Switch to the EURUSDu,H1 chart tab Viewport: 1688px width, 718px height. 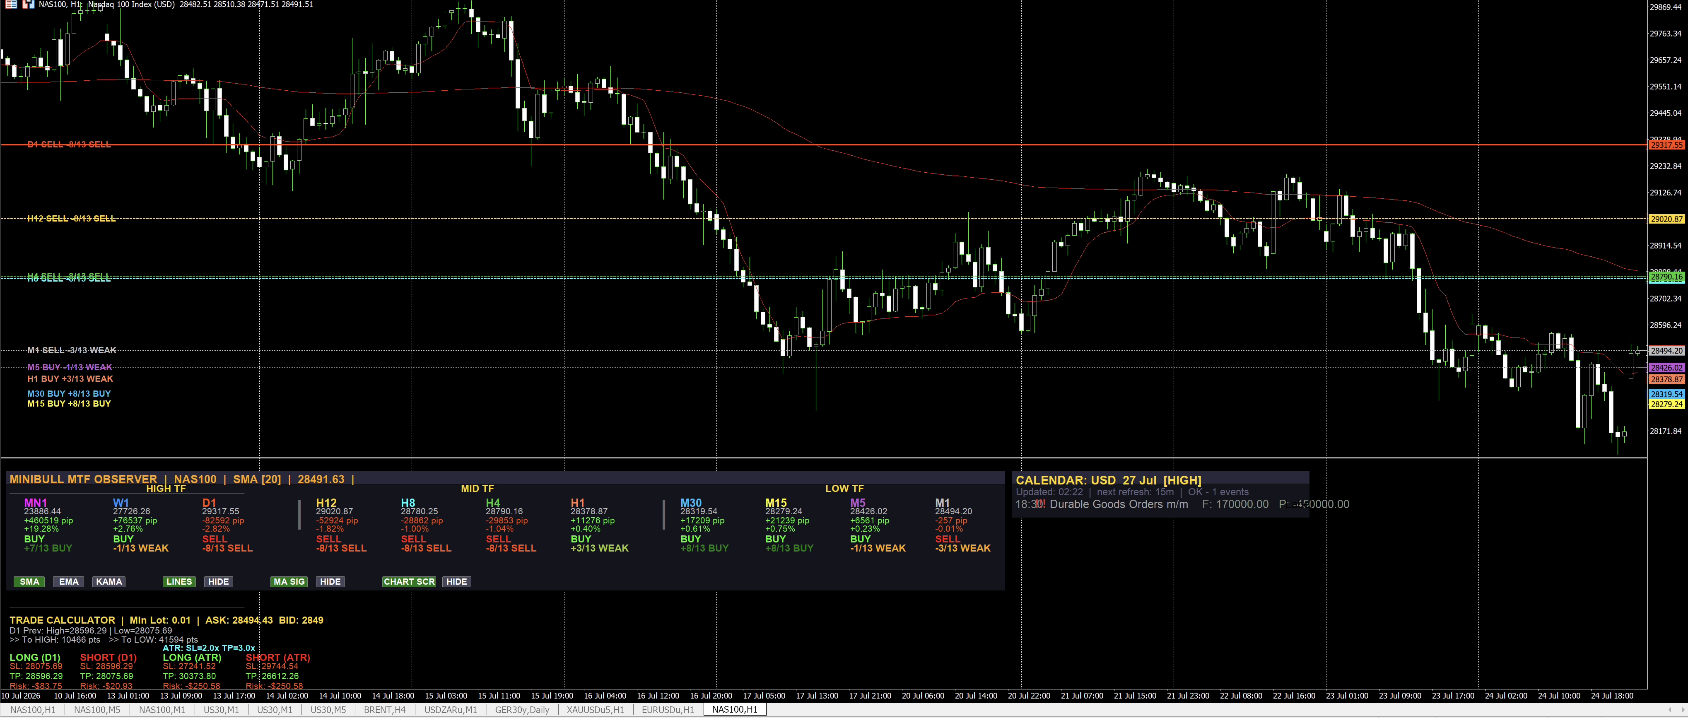[668, 709]
